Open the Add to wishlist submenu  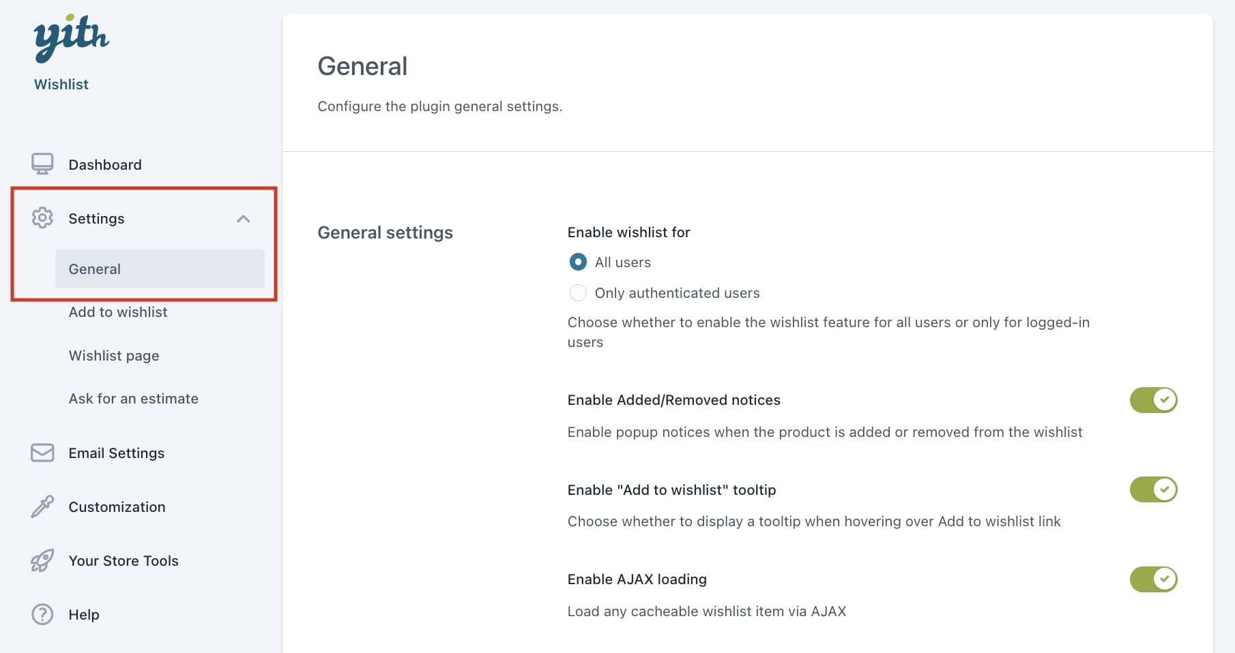click(118, 312)
